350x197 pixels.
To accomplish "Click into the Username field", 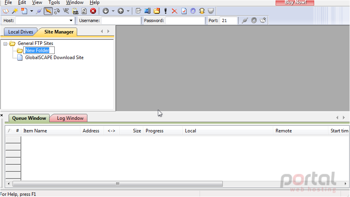I will click(121, 20).
